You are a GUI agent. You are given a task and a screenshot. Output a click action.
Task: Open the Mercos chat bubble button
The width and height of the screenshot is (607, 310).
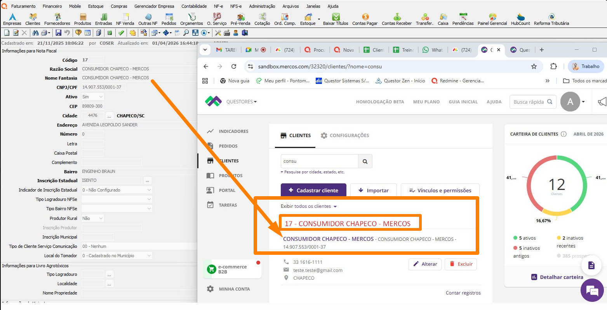pos(592,290)
